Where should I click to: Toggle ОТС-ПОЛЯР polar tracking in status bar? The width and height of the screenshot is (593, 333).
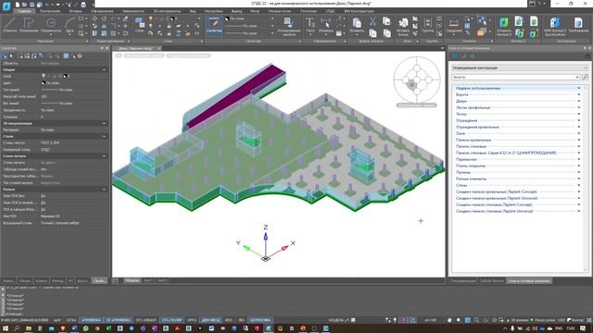coord(171,320)
